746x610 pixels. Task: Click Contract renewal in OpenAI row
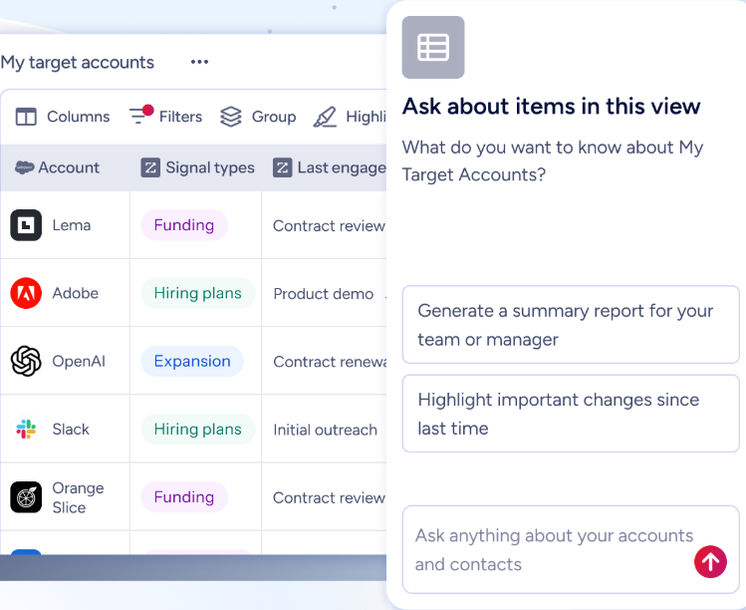coord(330,362)
